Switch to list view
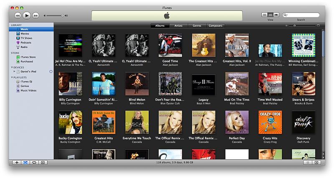 (265, 15)
